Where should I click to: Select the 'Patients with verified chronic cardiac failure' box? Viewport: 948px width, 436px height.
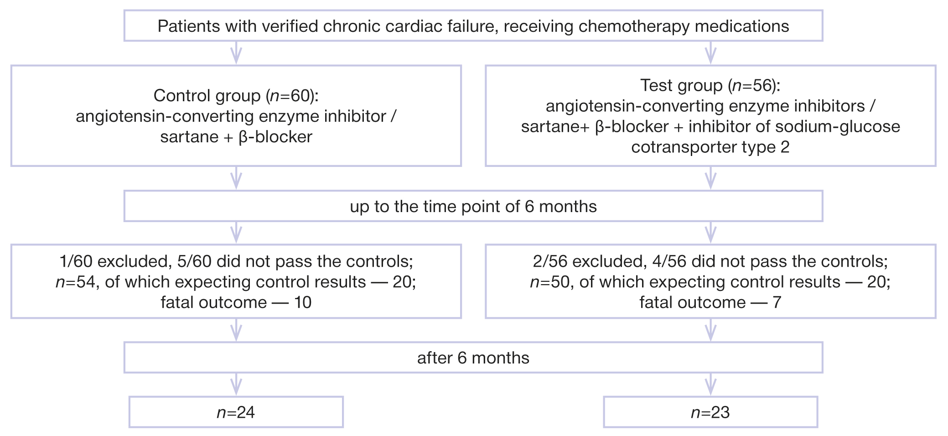(x=473, y=26)
